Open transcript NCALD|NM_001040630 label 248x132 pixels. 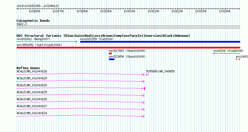(32, 85)
